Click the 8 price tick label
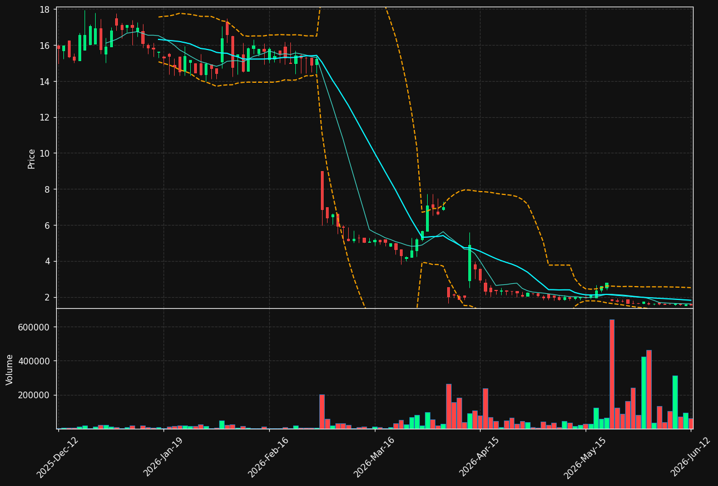 tap(48, 189)
